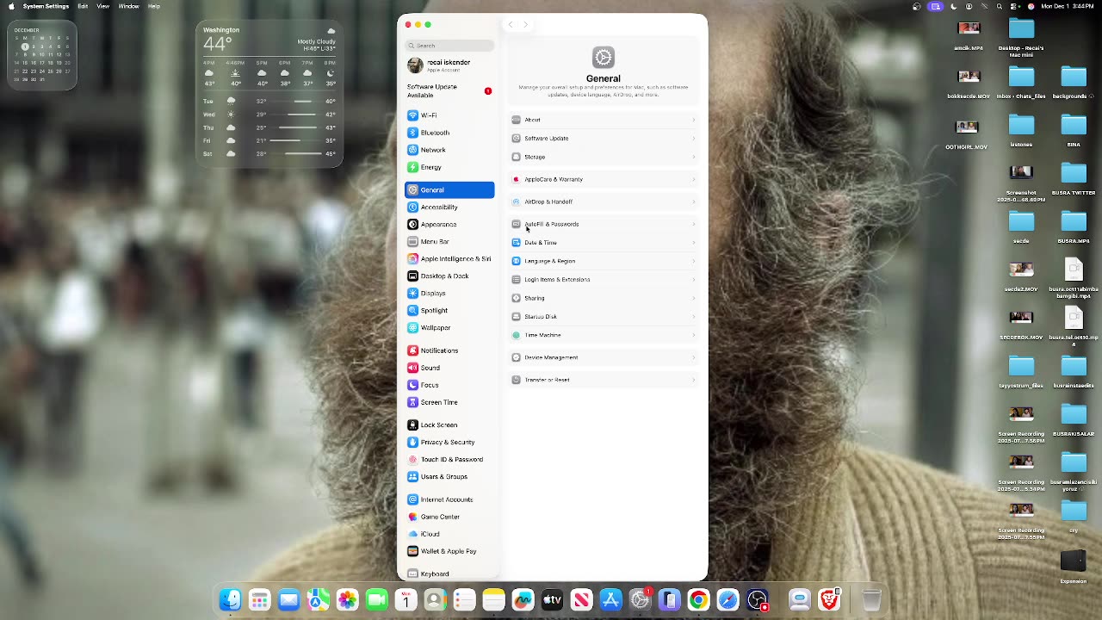Go to Sound settings
The image size is (1102, 620).
(x=449, y=368)
